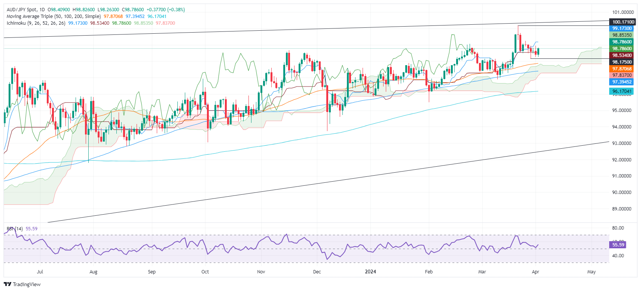This screenshot has width=641, height=291.
Task: Click the 93.00000 price scale tick
Action: 622,143
